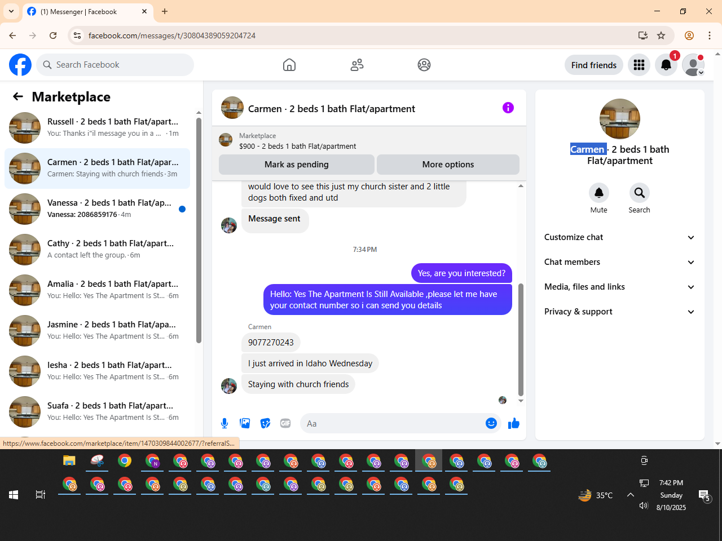Open File Explorer from taskbar
The width and height of the screenshot is (722, 541).
point(69,461)
